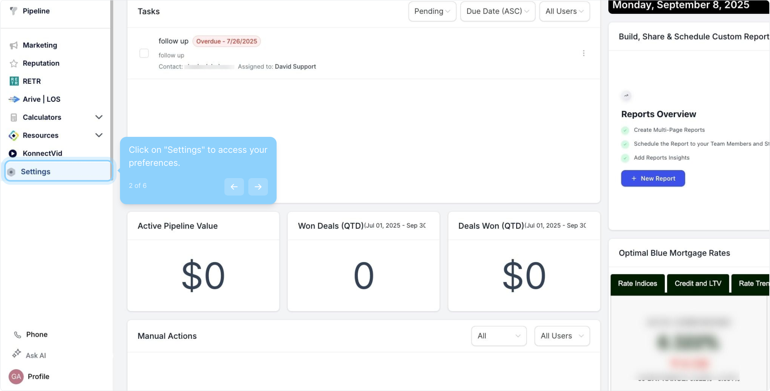Open the Pending status dropdown
This screenshot has width=770, height=391.
click(x=432, y=11)
